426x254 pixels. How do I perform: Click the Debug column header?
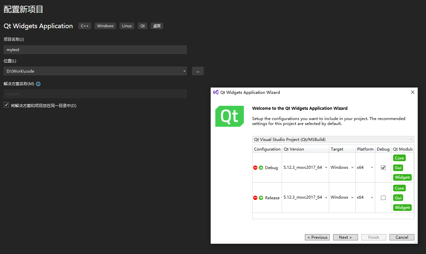point(383,149)
